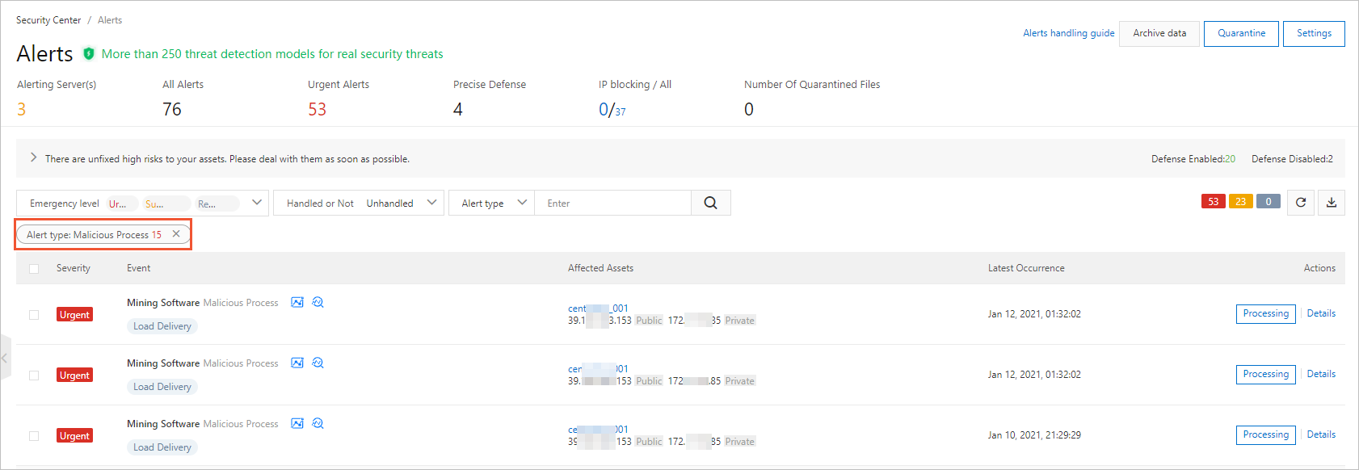Click the All Alerts count 76
Screen dimensions: 1359x470
pyautogui.click(x=172, y=109)
